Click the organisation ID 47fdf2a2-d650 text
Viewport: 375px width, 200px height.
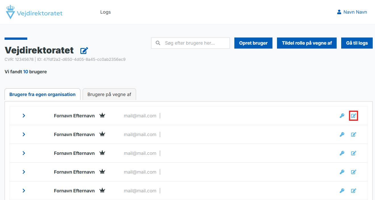point(81,59)
